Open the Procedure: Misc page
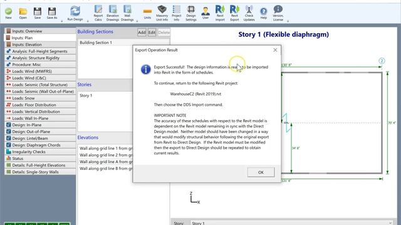This screenshot has width=401, height=225. 40,64
